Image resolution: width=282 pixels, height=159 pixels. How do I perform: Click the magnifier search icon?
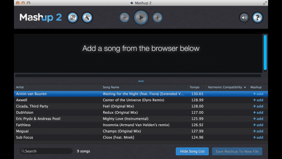coord(23,151)
